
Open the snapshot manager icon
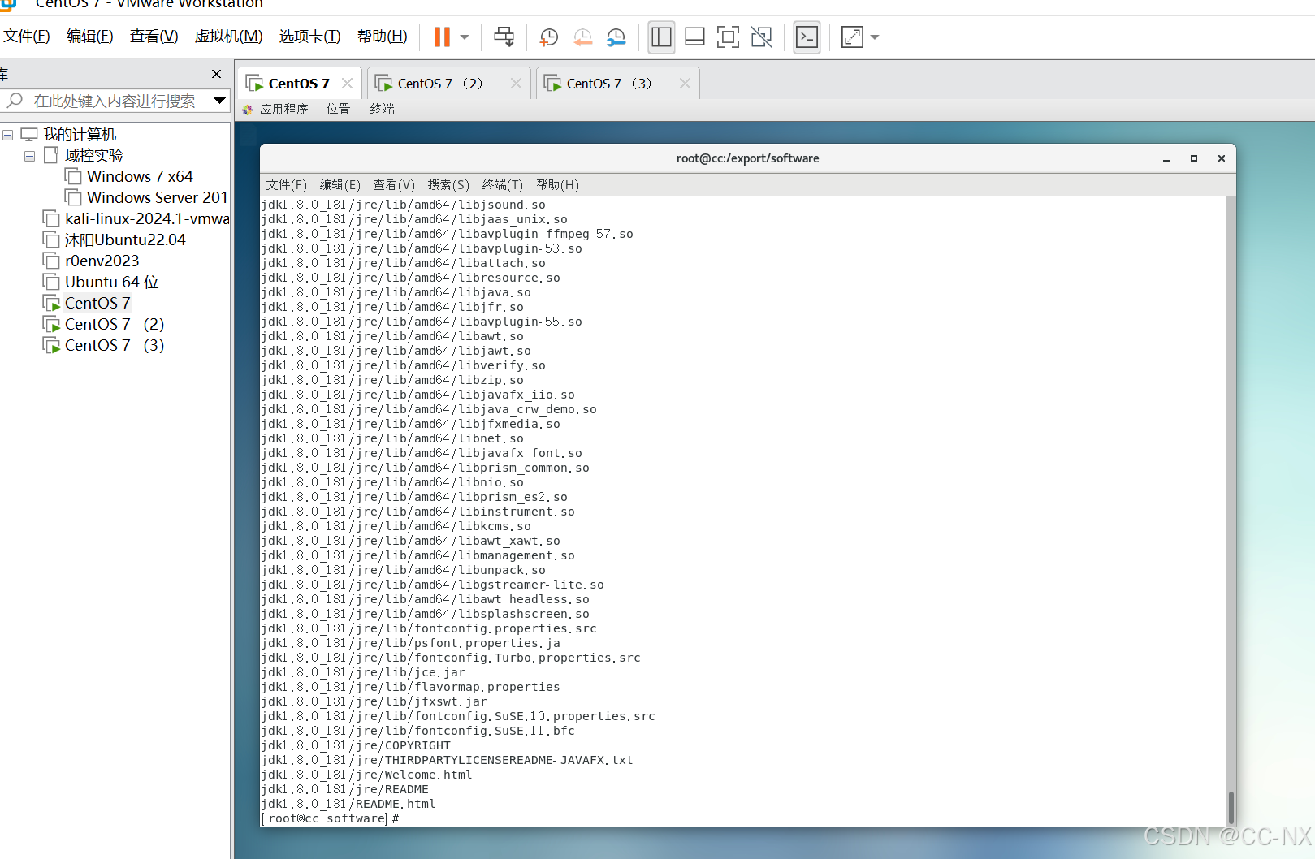616,37
